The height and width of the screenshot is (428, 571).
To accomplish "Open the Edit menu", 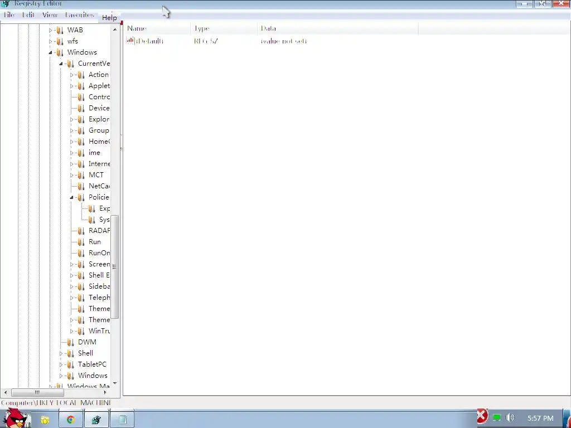I will point(28,15).
